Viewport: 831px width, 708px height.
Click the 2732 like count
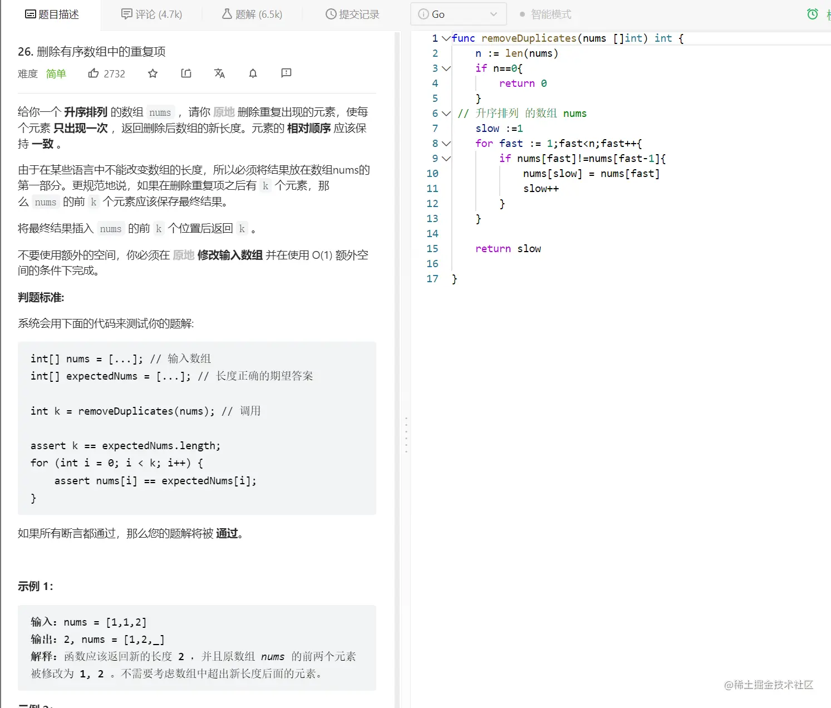(x=115, y=74)
